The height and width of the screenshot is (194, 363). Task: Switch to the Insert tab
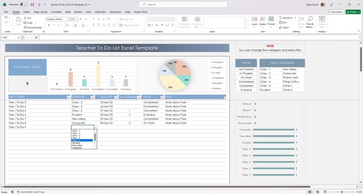point(27,12)
